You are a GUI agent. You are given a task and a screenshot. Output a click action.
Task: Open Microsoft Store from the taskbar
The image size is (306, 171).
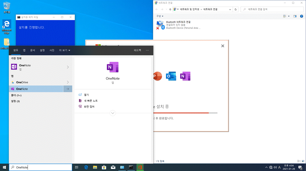pyautogui.click(x=104, y=167)
